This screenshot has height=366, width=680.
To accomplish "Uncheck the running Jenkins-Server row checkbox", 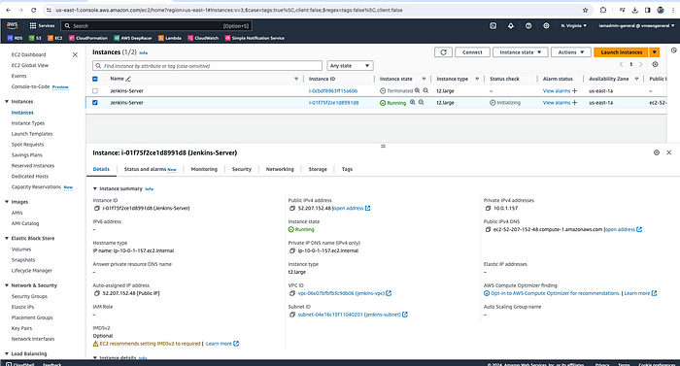I will point(95,103).
